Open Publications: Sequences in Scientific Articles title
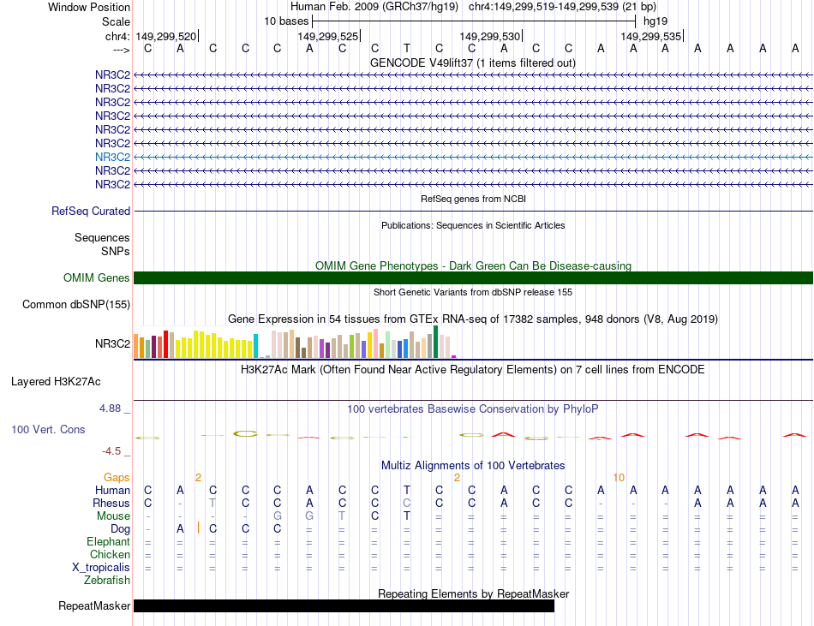The image size is (814, 626). [473, 225]
